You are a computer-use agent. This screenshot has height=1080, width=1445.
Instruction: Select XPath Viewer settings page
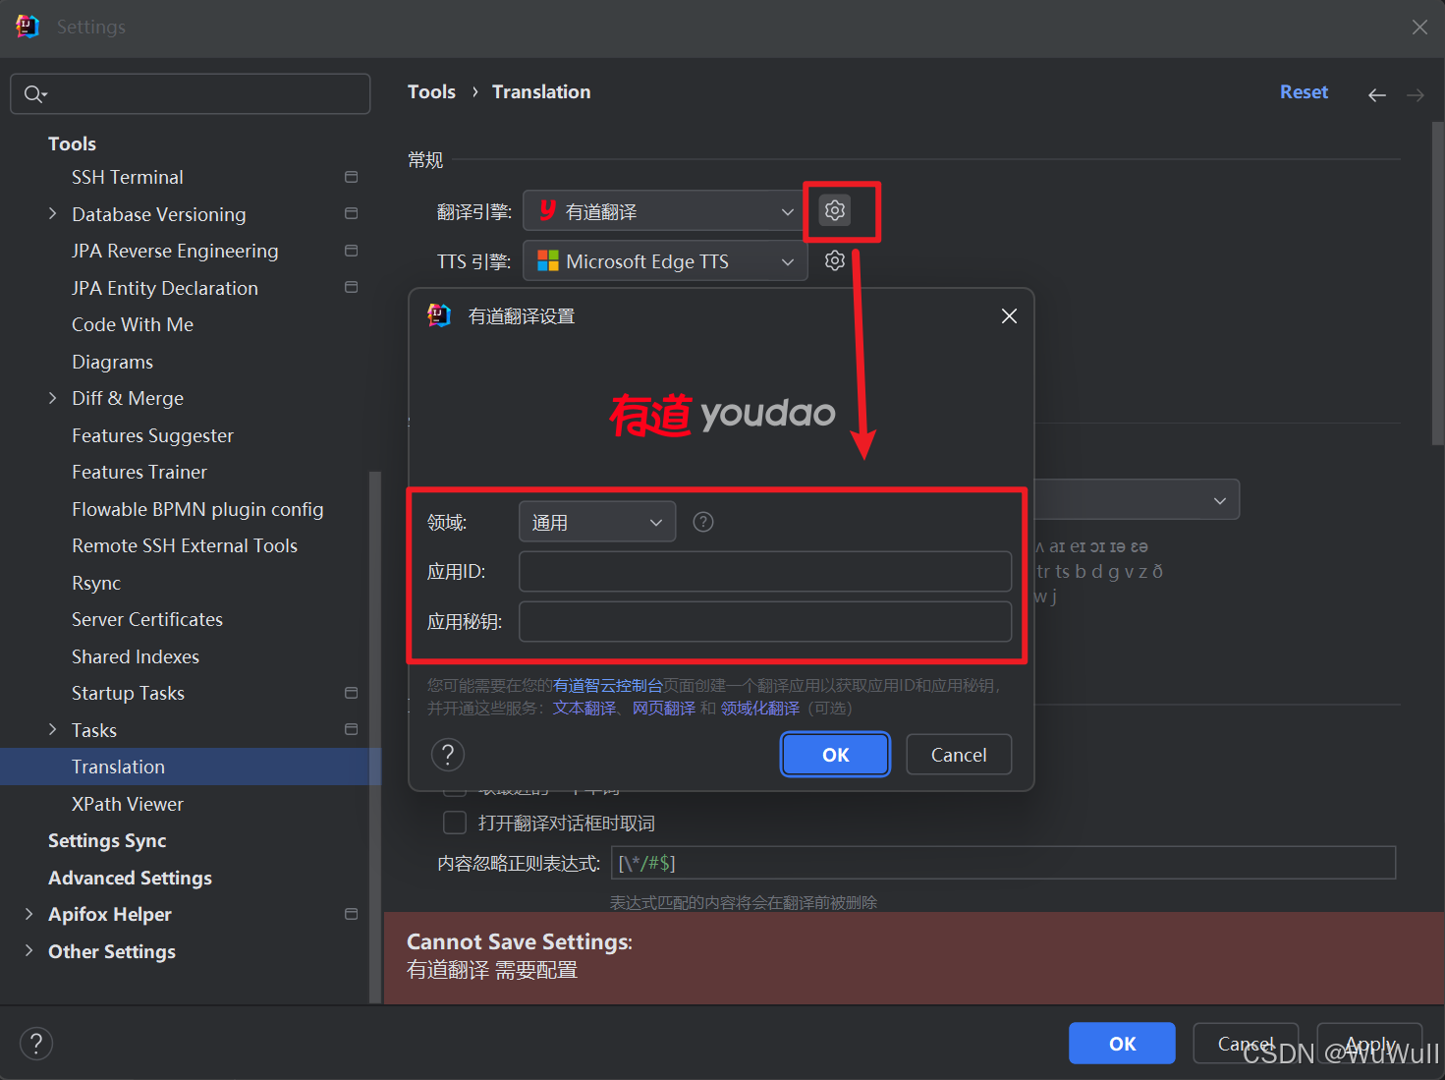click(128, 804)
